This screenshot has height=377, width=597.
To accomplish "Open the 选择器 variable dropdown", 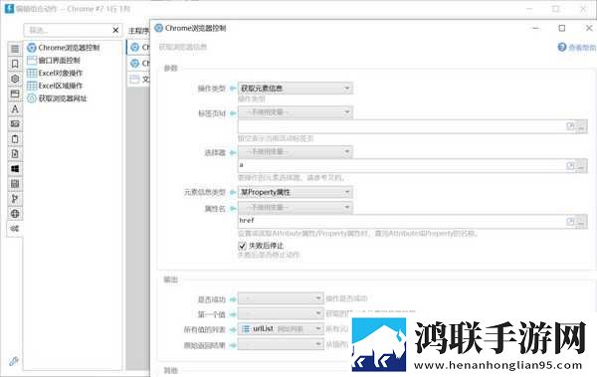I will [296, 152].
